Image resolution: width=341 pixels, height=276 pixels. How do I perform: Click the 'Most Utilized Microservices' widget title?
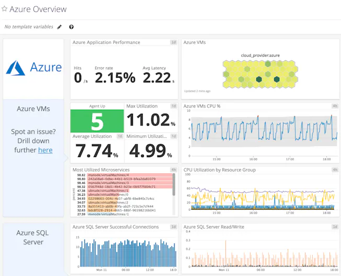[101, 170]
